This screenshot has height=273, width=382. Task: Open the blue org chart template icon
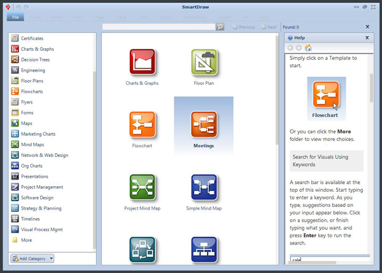[204, 250]
